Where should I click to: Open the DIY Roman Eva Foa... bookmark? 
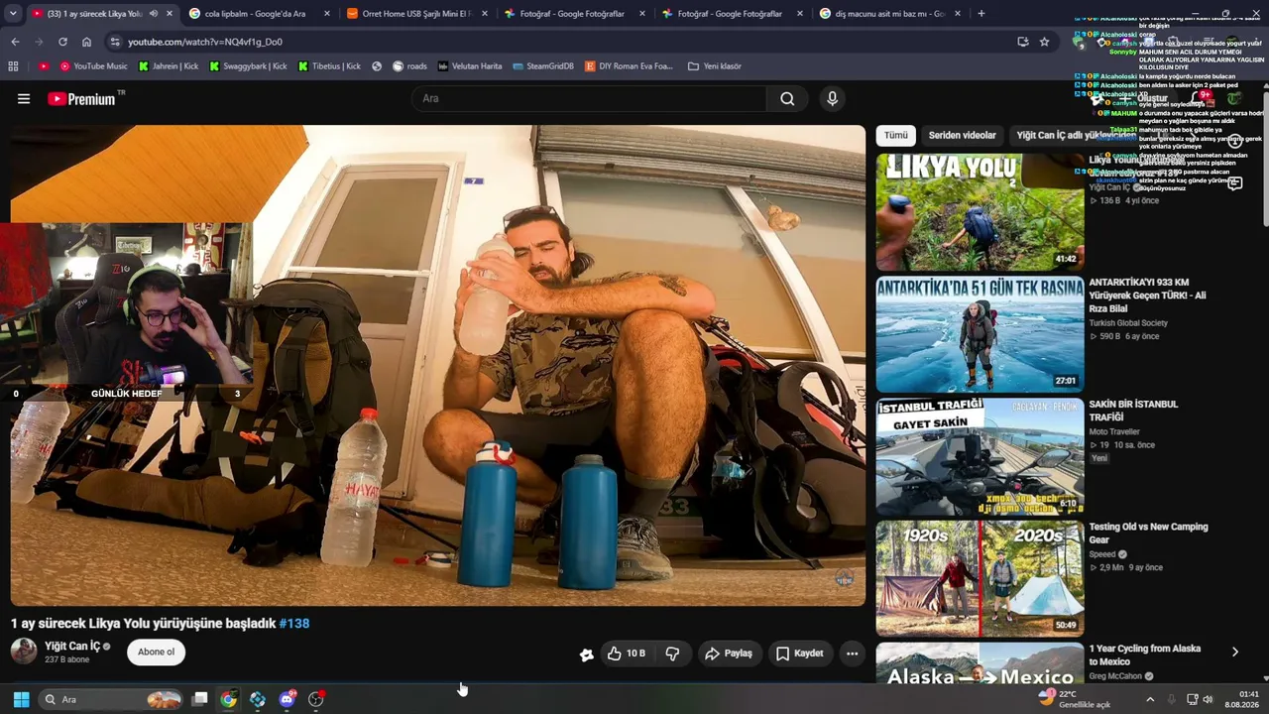[x=629, y=66]
